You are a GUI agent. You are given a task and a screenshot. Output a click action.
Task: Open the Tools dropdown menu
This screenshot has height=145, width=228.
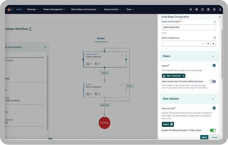(130, 10)
